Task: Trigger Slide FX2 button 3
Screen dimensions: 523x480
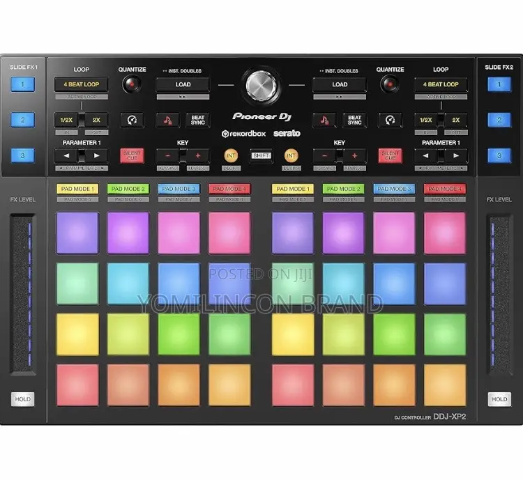Action: click(499, 155)
